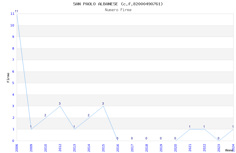Screen dimensions: 236x153
Task: Click the data value 2 above year 2010
Action: tap(45, 115)
